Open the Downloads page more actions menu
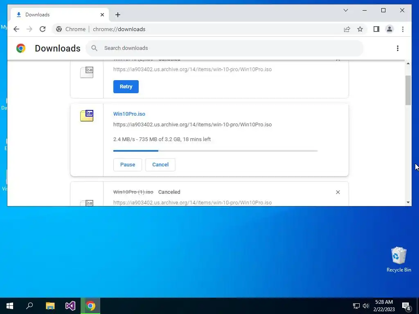Image resolution: width=419 pixels, height=314 pixels. click(x=398, y=48)
